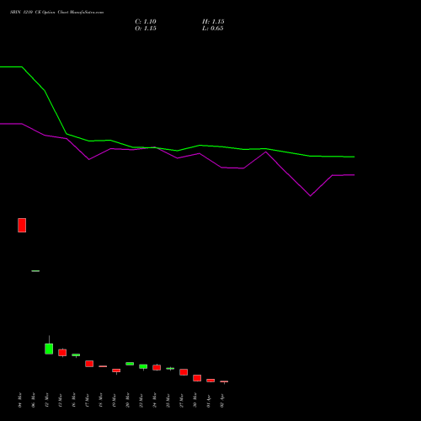Click the last red candle above 02 Apr

(x=224, y=381)
